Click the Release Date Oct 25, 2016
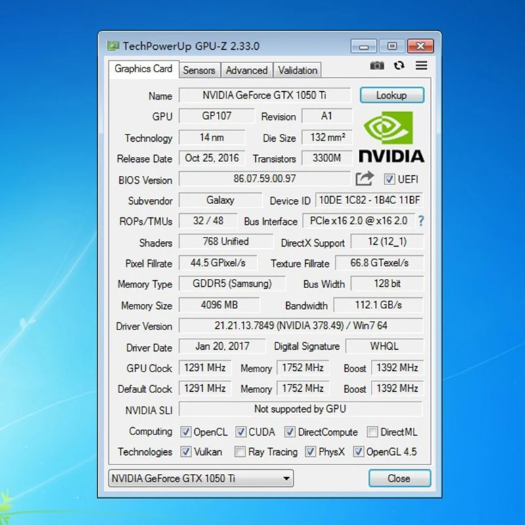The image size is (525, 525). coord(211,158)
